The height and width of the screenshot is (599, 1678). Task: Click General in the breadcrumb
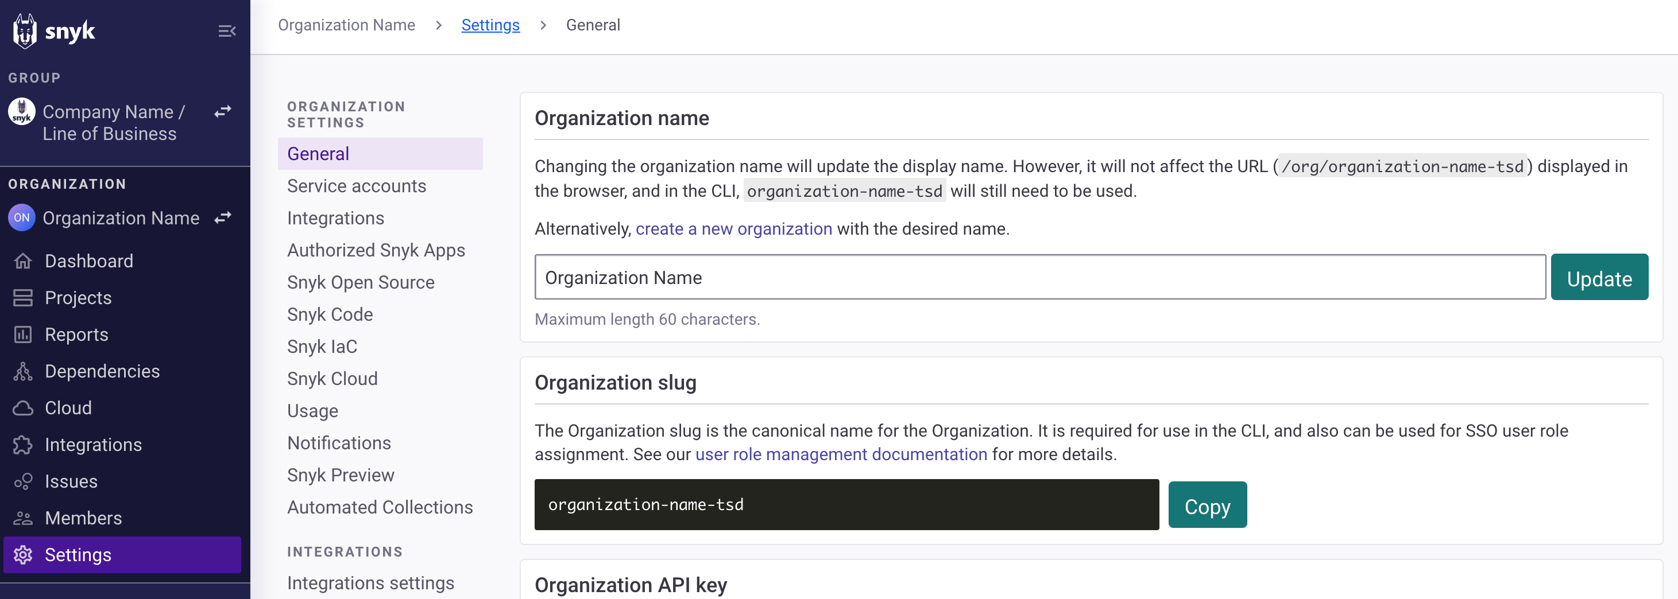(x=593, y=25)
